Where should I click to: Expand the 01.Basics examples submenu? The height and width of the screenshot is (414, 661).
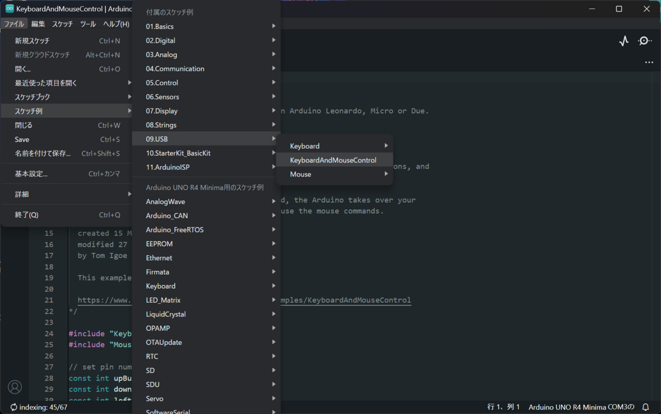207,26
